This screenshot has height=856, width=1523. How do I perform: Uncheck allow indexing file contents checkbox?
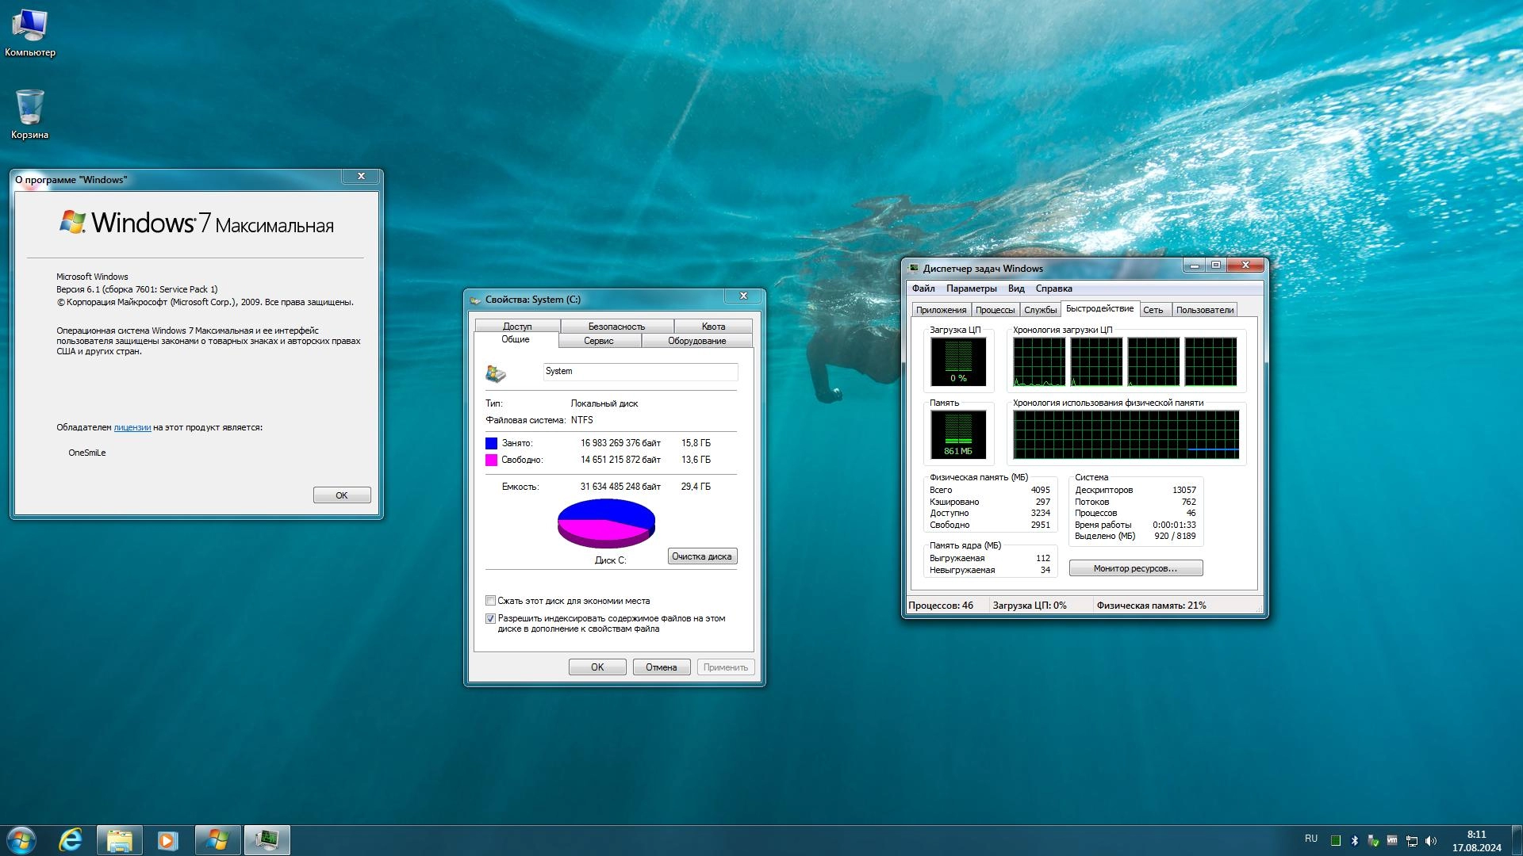pos(490,618)
